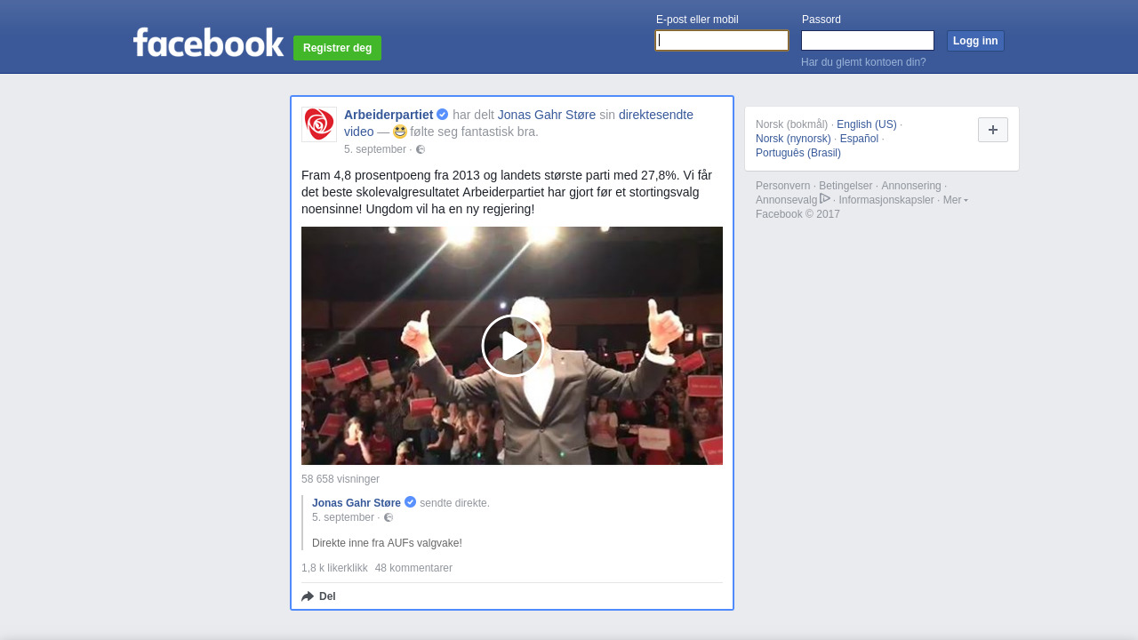
Task: Click the Logg inn button
Action: pyautogui.click(x=975, y=41)
